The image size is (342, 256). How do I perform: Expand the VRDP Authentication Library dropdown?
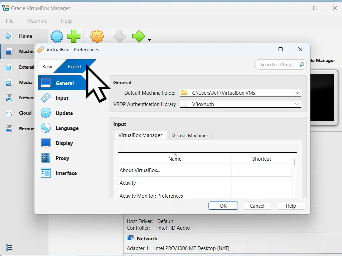[x=297, y=104]
